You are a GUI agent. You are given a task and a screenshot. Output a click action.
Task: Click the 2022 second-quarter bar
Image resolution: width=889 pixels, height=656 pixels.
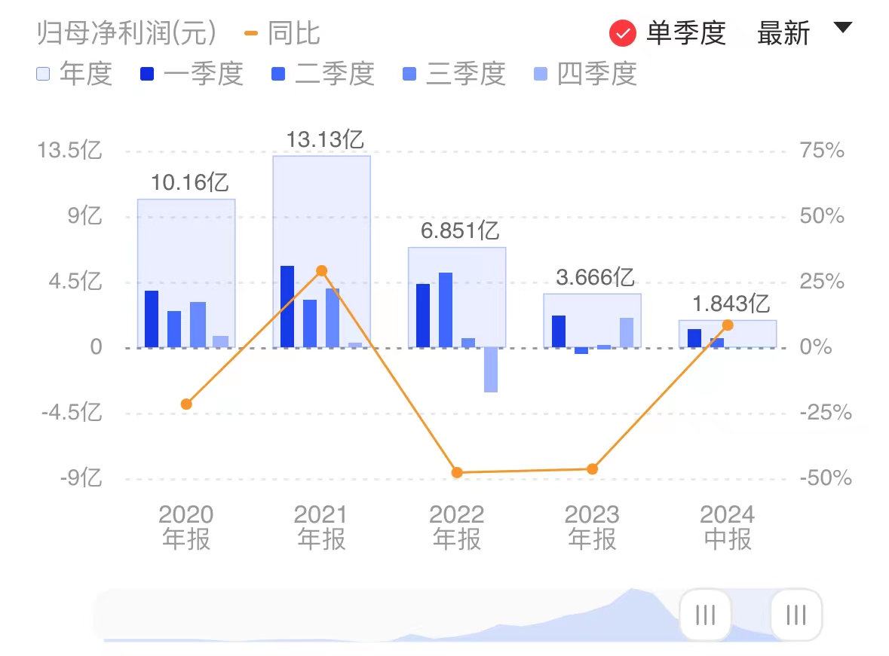pyautogui.click(x=446, y=310)
